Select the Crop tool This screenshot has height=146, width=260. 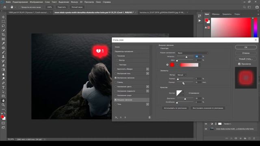pos(3,34)
